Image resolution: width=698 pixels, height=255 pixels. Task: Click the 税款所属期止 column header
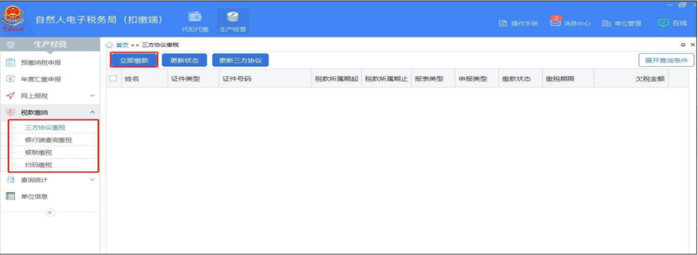[386, 78]
